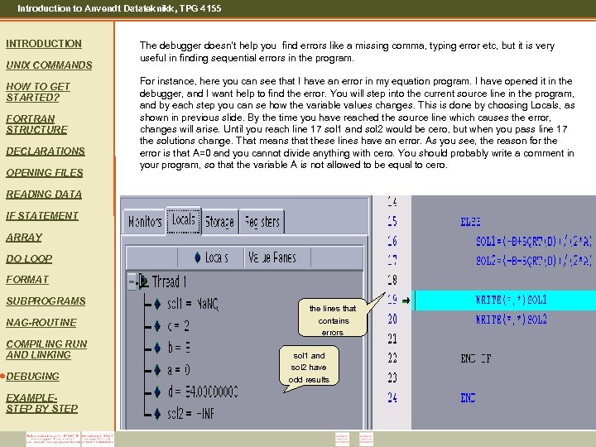Go to the READING DATA section
The height and width of the screenshot is (447, 596).
coord(44,195)
